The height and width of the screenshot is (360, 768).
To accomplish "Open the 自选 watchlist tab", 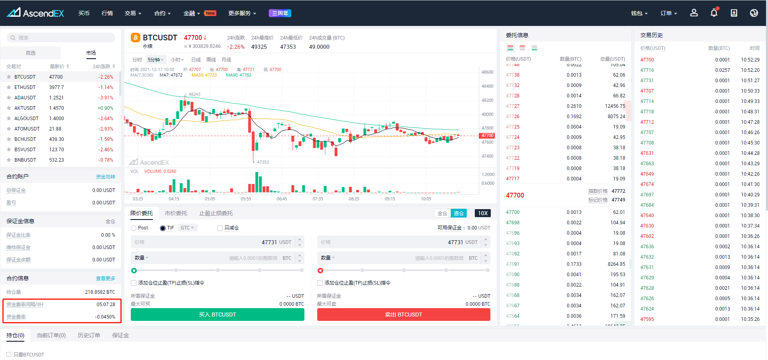I will click(x=31, y=53).
